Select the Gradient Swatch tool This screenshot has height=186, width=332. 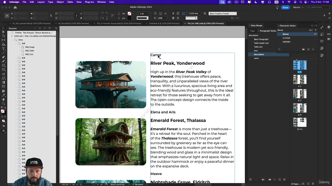click(x=3, y=82)
